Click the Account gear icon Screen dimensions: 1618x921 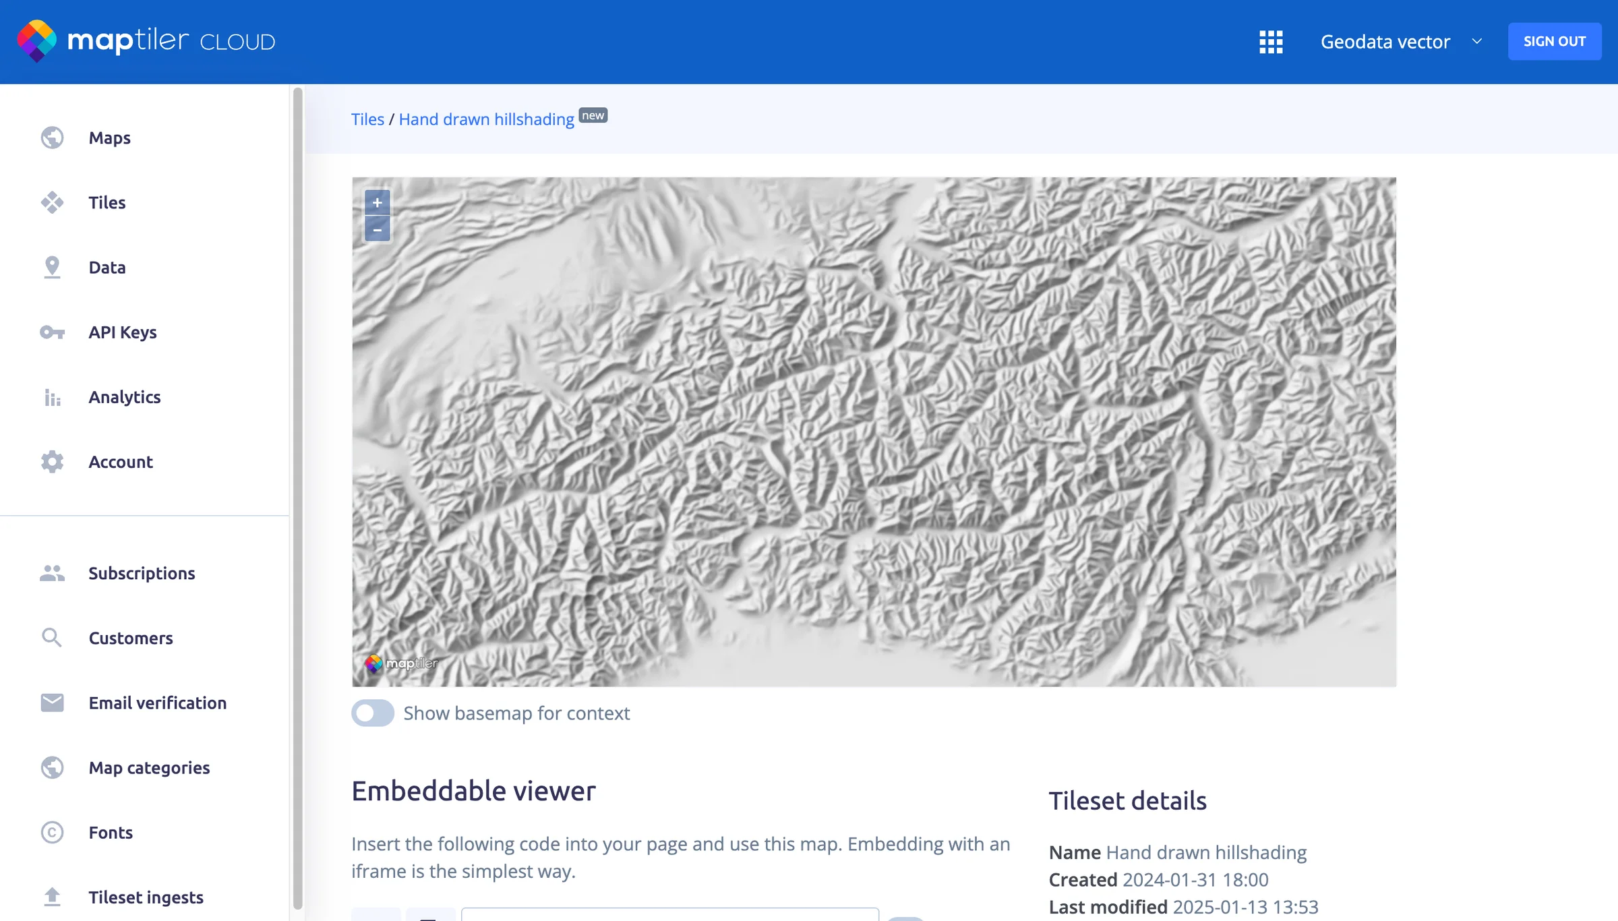(x=52, y=462)
